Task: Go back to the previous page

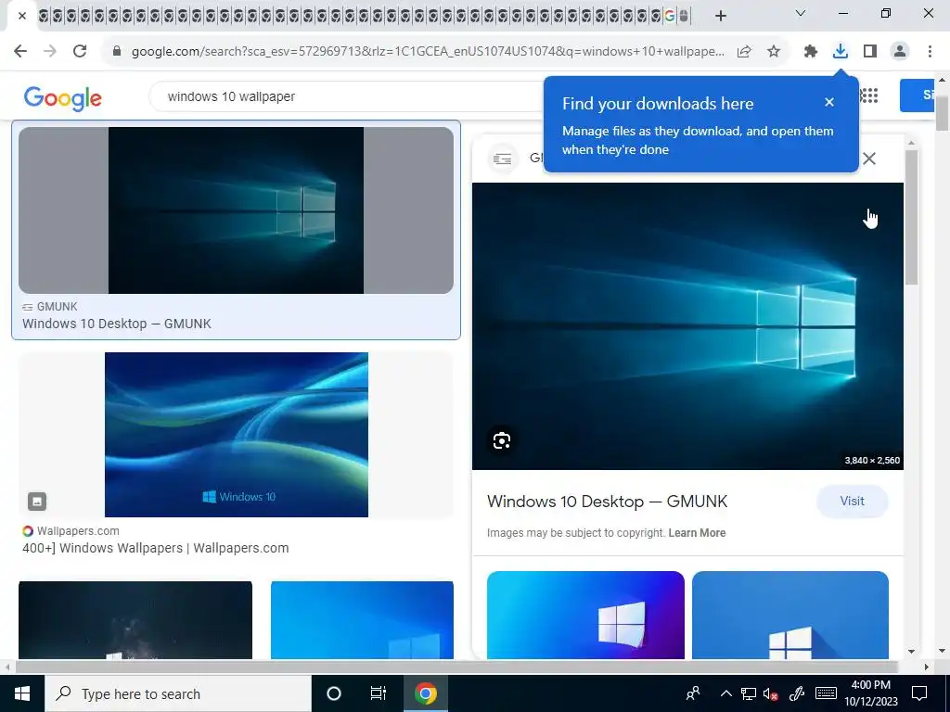Action: click(20, 52)
